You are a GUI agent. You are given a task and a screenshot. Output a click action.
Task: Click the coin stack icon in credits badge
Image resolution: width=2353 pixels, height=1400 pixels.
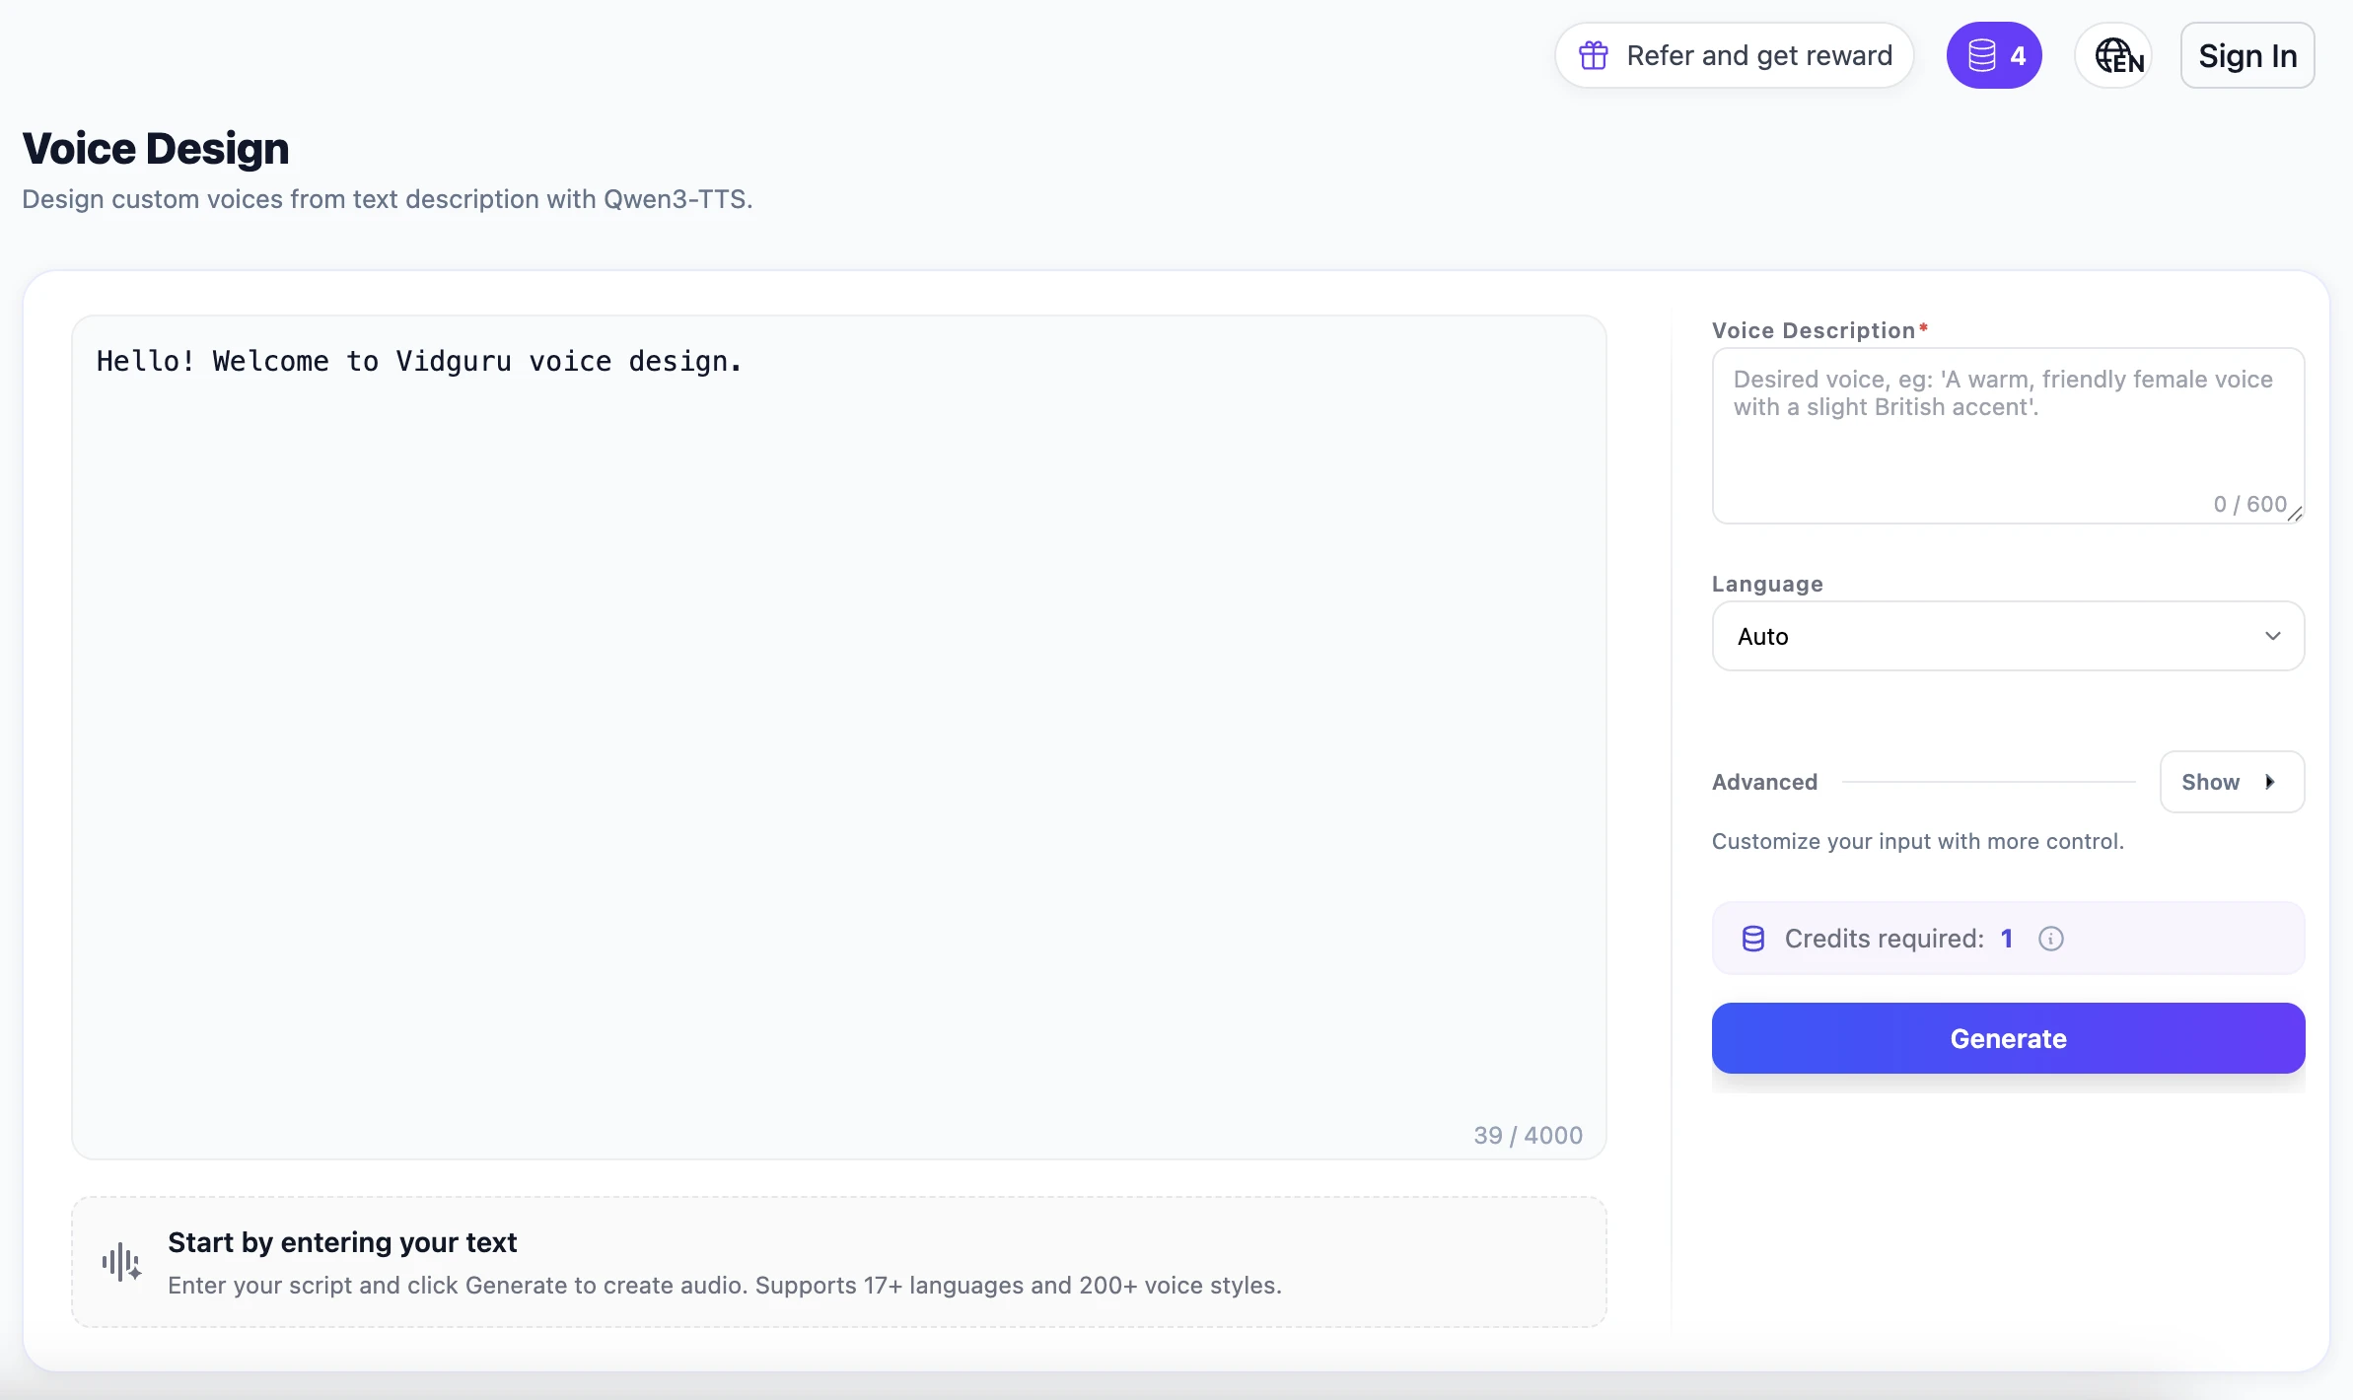[x=1981, y=55]
